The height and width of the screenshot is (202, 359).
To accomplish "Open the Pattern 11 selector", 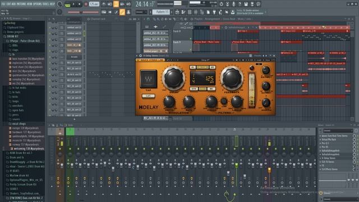I will coord(160,12).
